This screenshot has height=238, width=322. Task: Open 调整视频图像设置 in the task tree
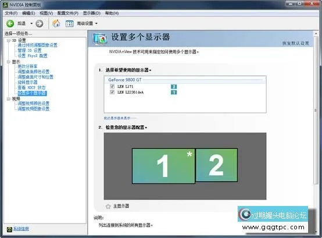point(34,109)
